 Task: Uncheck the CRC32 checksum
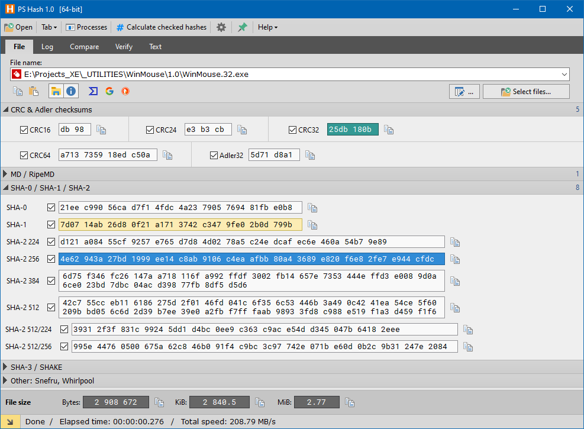click(x=293, y=129)
